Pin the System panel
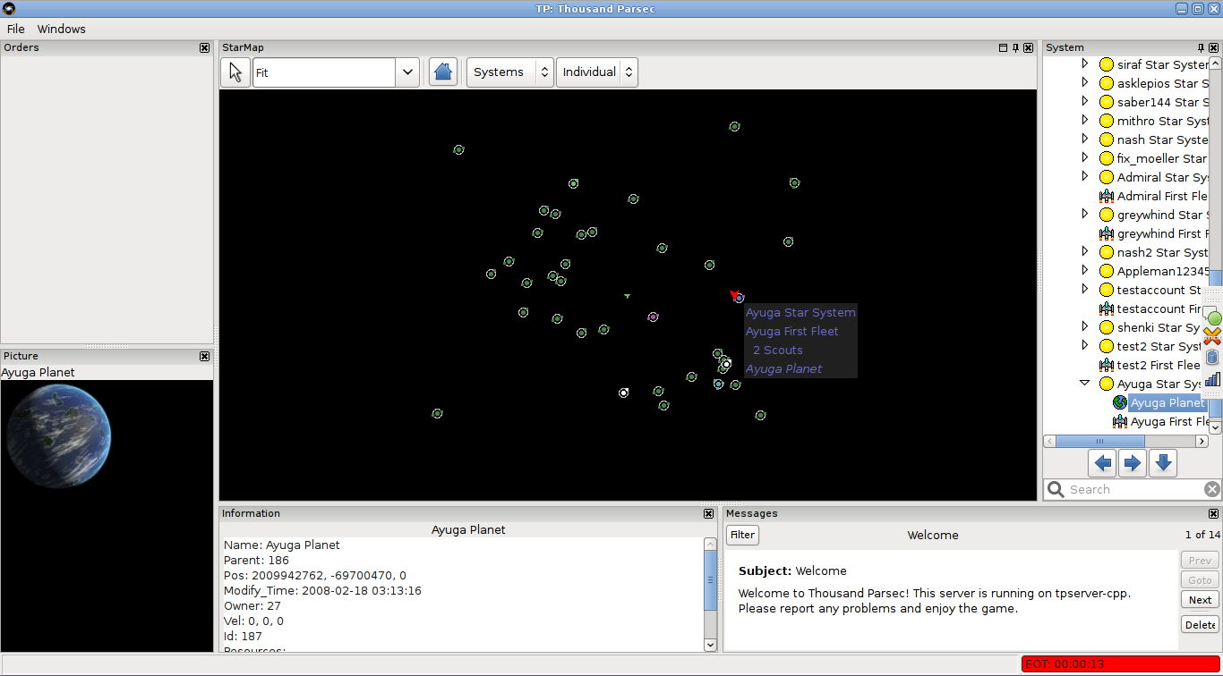1223x676 pixels. [x=1202, y=48]
